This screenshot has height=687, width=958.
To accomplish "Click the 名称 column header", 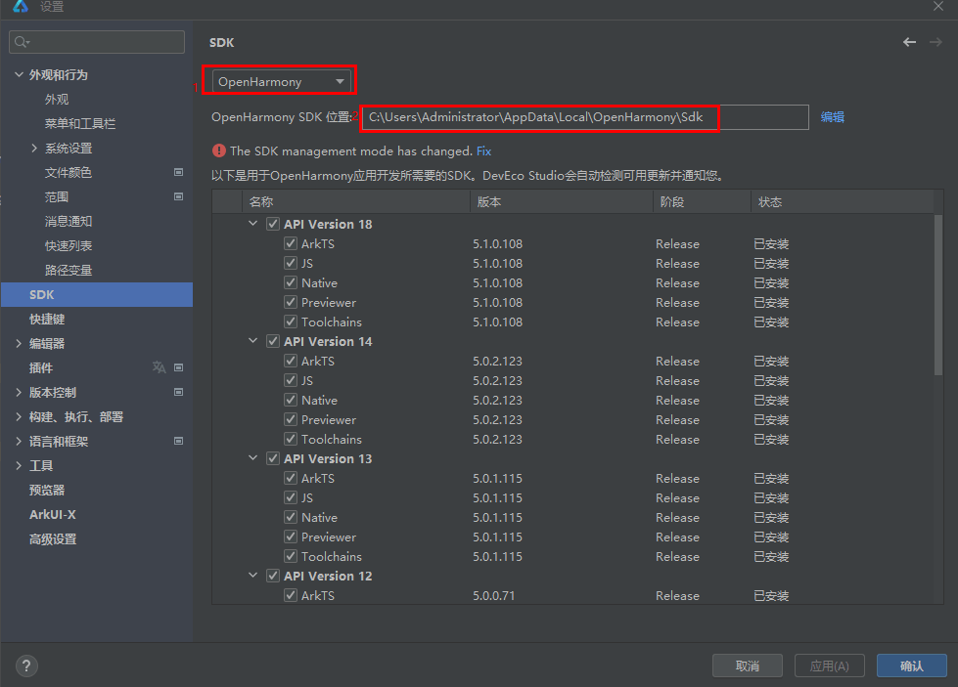I will pos(356,201).
